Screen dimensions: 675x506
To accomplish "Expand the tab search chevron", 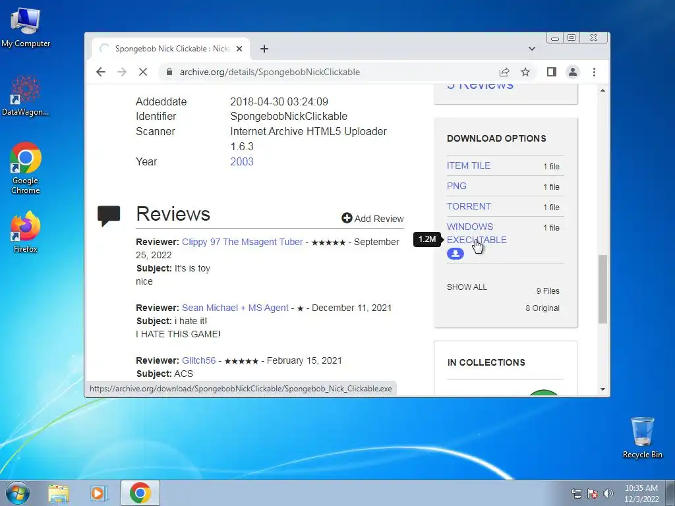I will click(532, 49).
